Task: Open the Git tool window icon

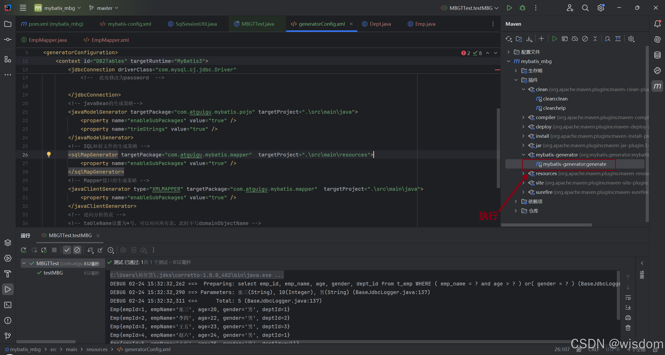Action: [x=8, y=336]
